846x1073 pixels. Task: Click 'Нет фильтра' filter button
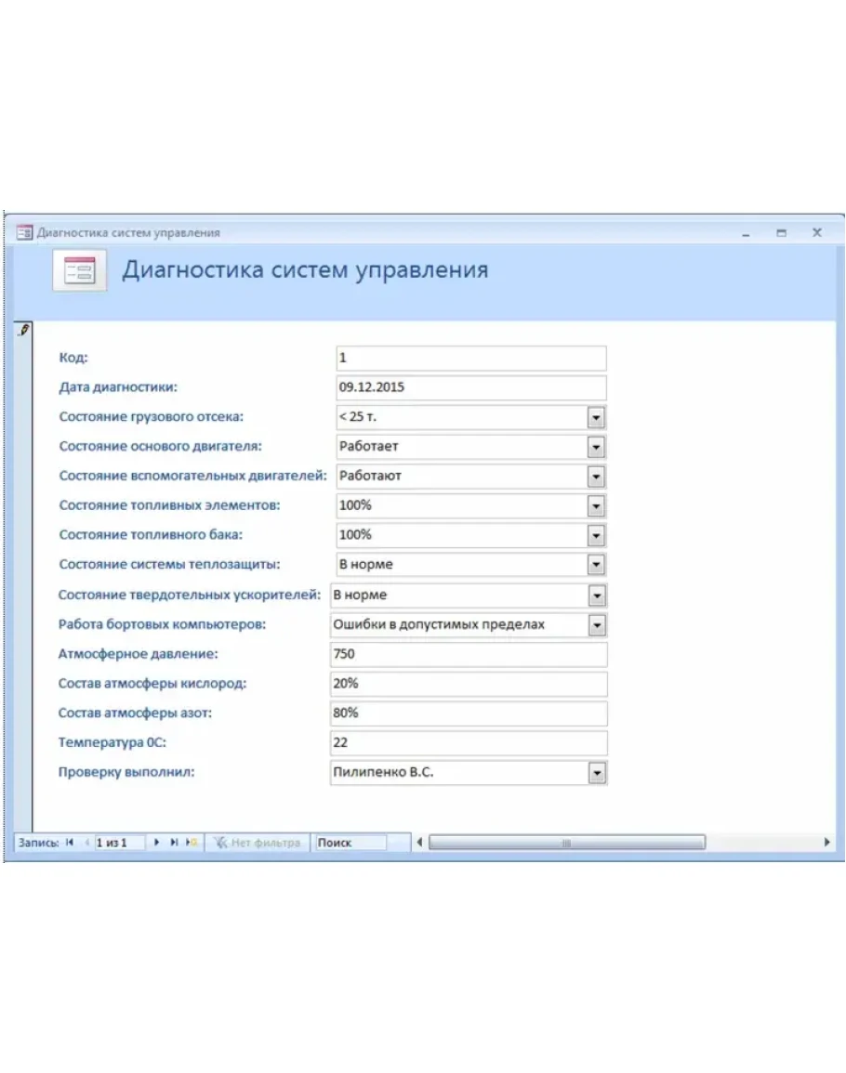tap(258, 843)
